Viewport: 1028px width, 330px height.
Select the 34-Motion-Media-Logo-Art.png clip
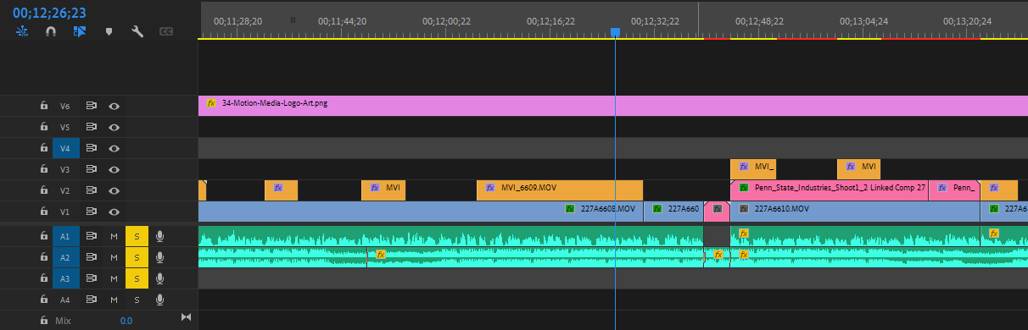[x=612, y=106]
